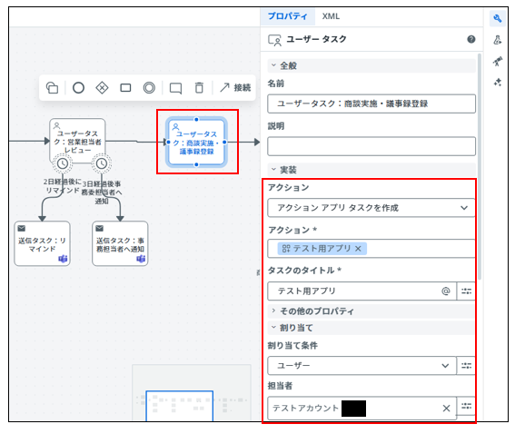Image resolution: width=515 pixels, height=434 pixels.
Task: Click the 説明 description input field
Action: [x=371, y=146]
